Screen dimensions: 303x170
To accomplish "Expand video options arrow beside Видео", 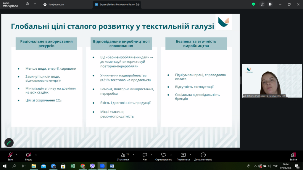I will [36, 155].
